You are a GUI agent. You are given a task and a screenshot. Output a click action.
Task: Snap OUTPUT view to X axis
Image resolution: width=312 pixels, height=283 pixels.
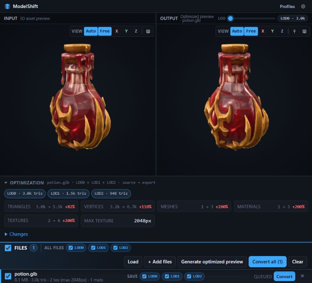click(263, 31)
